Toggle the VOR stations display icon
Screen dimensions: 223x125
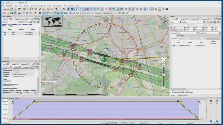point(84,9)
